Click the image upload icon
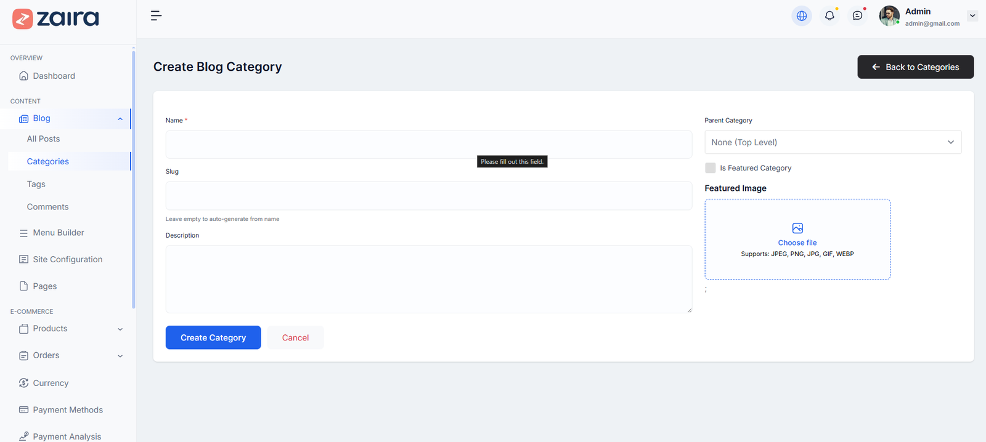The width and height of the screenshot is (986, 442). (x=797, y=228)
